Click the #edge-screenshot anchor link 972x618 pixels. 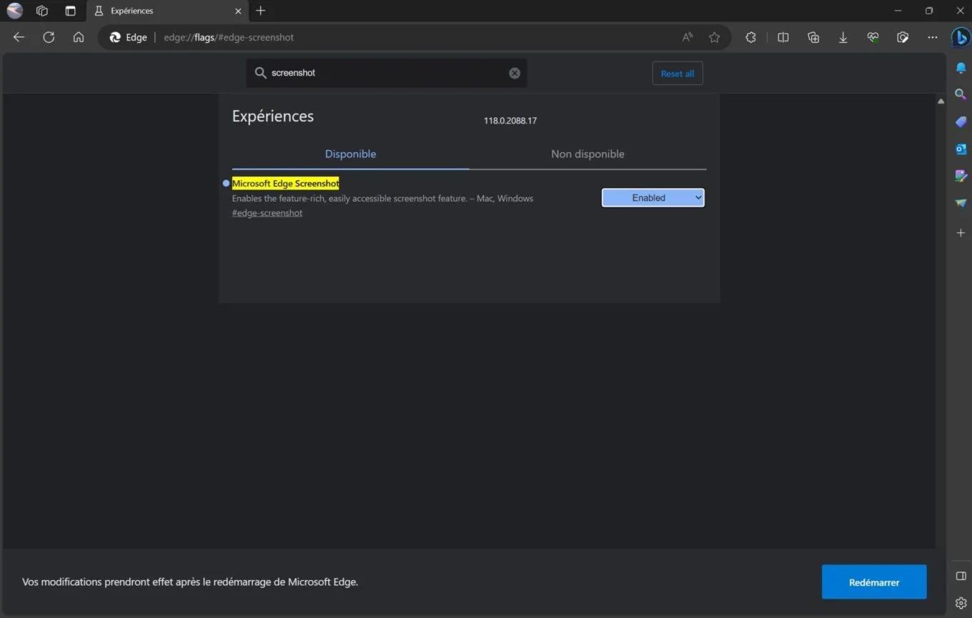coord(267,213)
